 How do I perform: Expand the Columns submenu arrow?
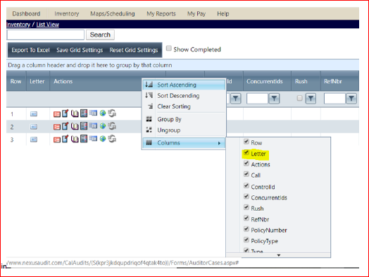[x=219, y=143]
